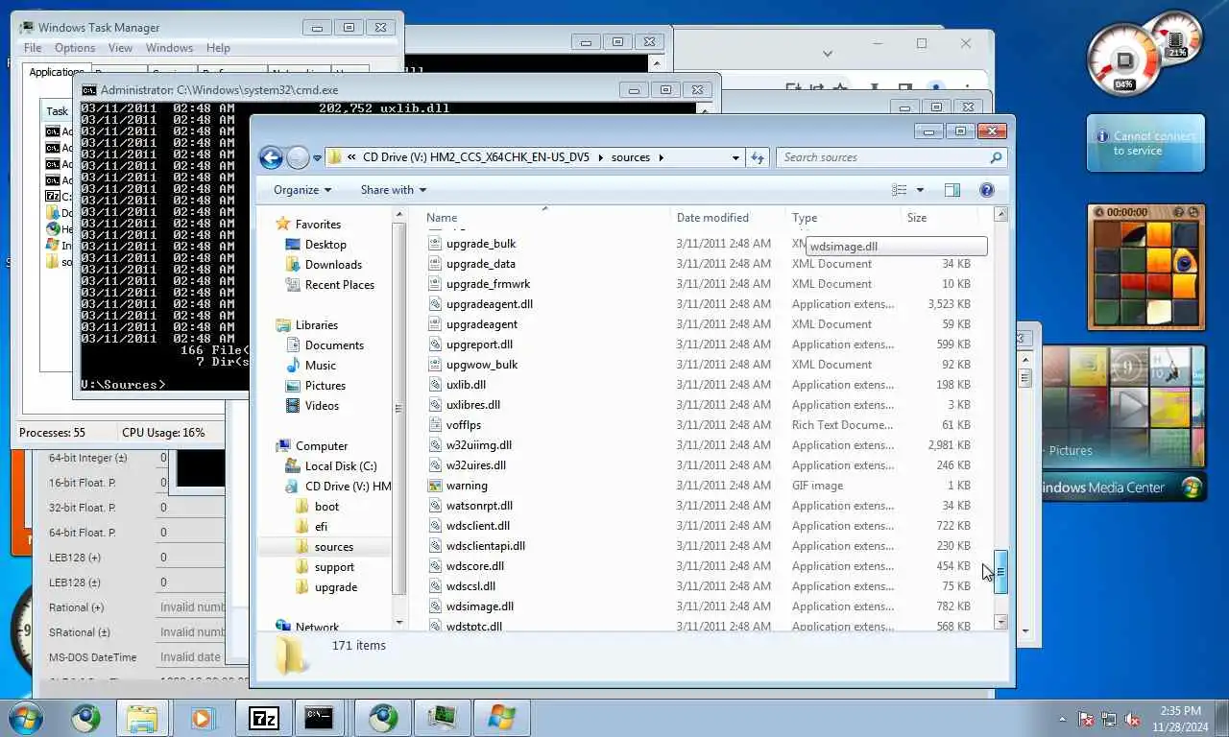The image size is (1229, 737).
Task: Open the boot folder in tree
Action: pyautogui.click(x=326, y=506)
